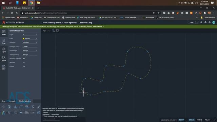Viewport: 217px width, 122px height.
Task: Click the Autodesk AutoCAD logo
Action: [x=13, y=22]
